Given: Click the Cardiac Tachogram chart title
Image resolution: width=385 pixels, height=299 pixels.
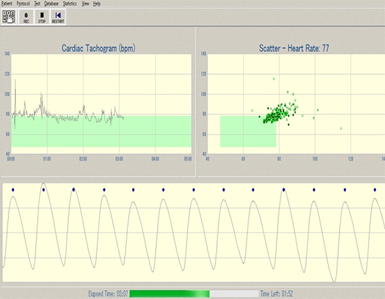Looking at the screenshot, I should (98, 48).
